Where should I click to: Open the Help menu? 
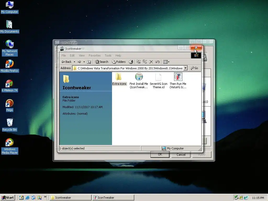(118, 55)
